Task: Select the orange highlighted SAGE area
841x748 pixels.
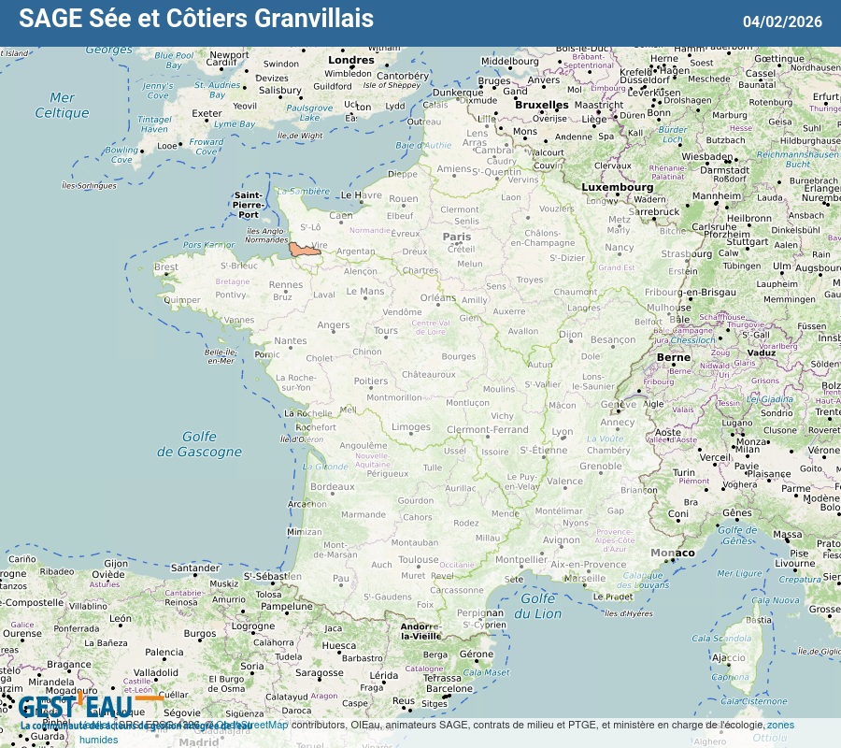Action: pos(304,251)
